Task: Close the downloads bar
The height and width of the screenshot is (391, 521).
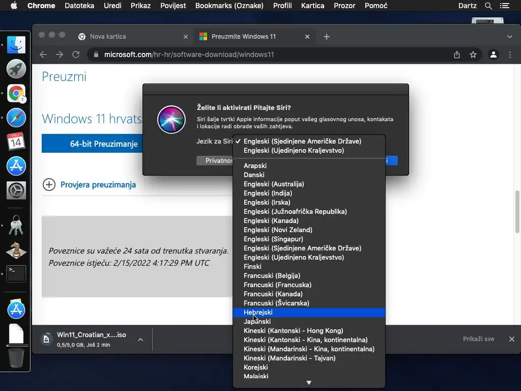Action: coord(512,339)
